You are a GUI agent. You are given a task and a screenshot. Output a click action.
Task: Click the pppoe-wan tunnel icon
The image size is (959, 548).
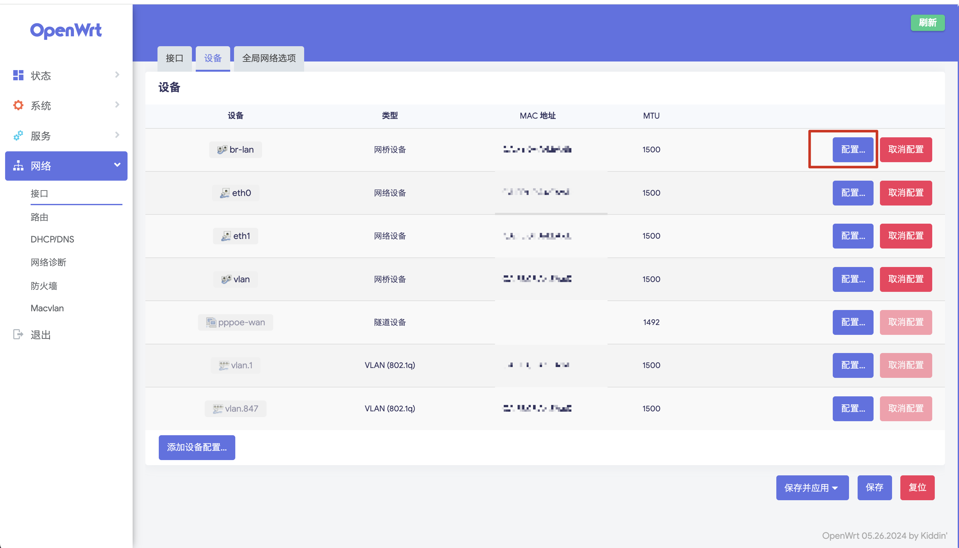pos(211,322)
